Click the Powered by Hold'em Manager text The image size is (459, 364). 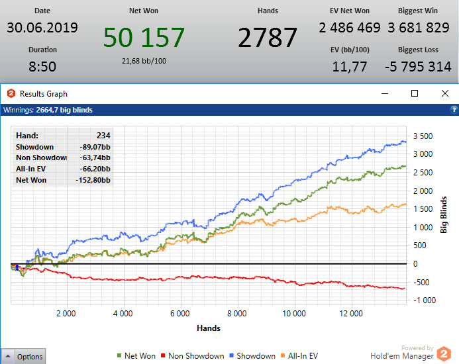click(402, 352)
